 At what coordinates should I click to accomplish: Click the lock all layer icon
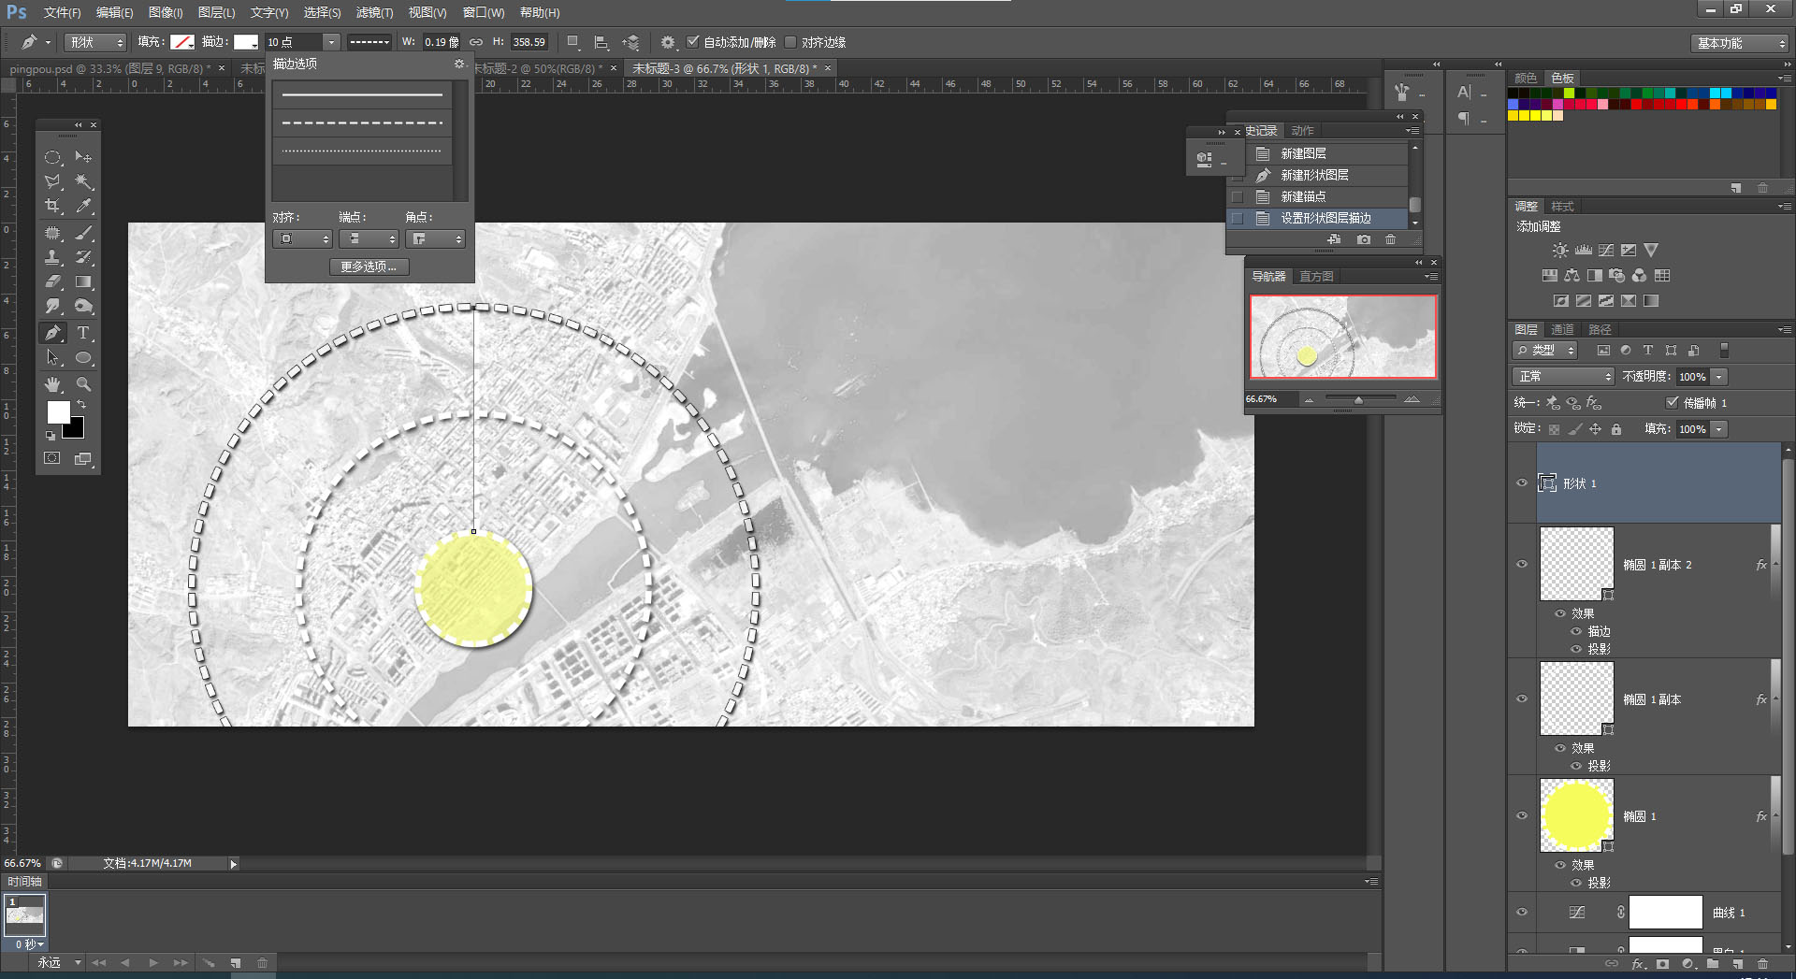point(1615,429)
